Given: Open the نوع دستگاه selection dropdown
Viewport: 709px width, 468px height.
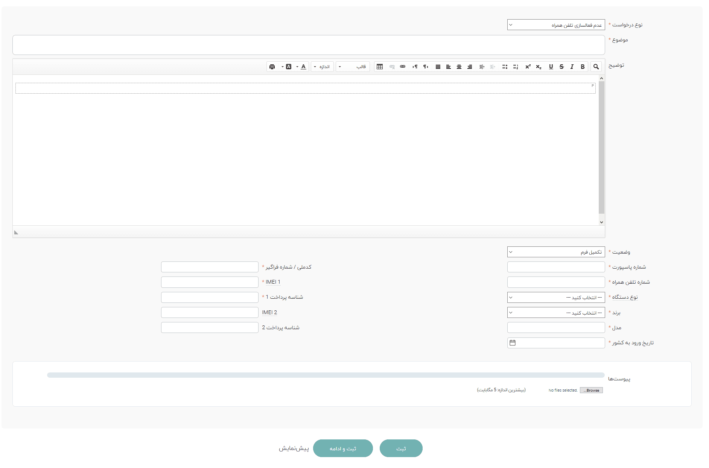Looking at the screenshot, I should [556, 298].
